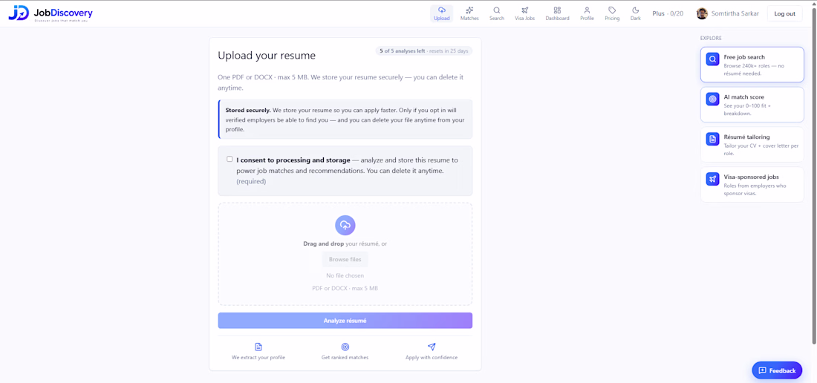Open the Résumé tailoring card

[x=752, y=145]
